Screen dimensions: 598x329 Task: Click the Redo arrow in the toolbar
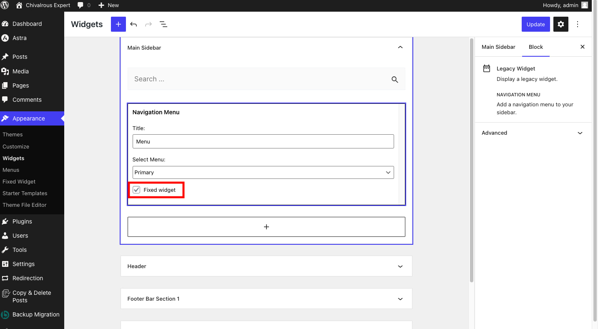coord(148,24)
